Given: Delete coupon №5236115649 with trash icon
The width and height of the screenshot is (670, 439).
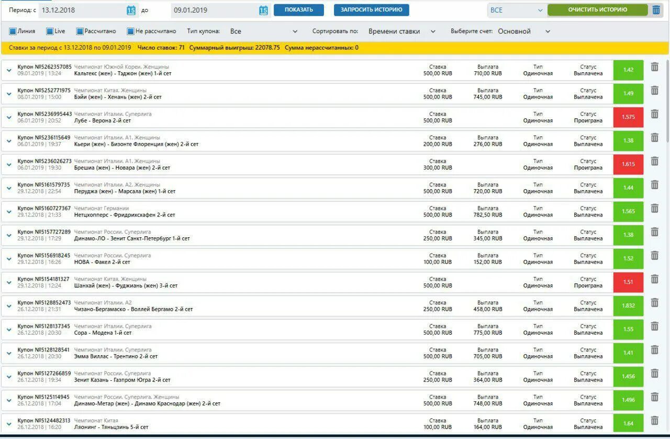Looking at the screenshot, I should [655, 138].
